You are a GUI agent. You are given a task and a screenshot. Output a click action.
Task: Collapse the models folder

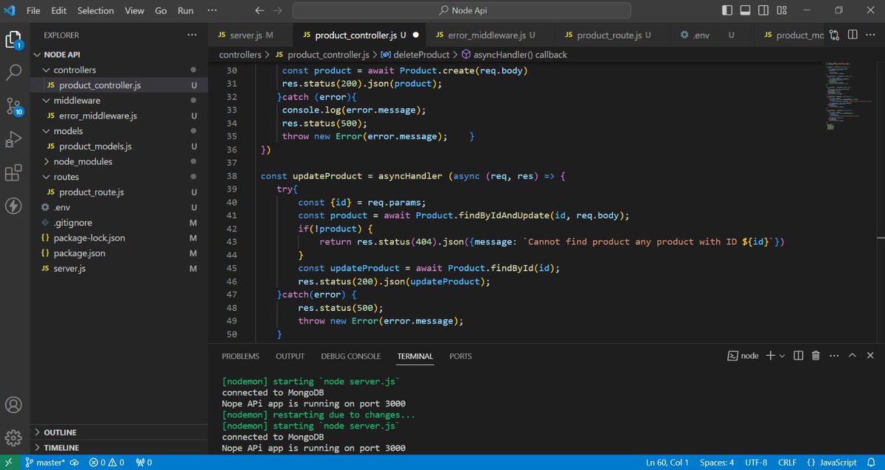(x=119, y=131)
